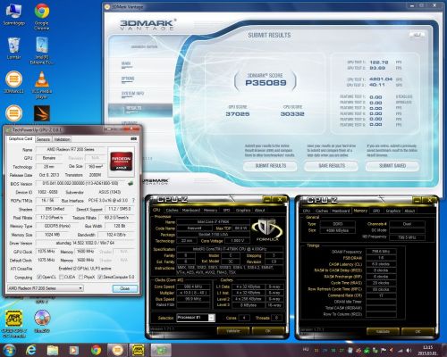Image resolution: width=447 pixels, height=357 pixels.
Task: Toggle the PhysX checkbox in GPU-Z
Action: (x=80, y=277)
